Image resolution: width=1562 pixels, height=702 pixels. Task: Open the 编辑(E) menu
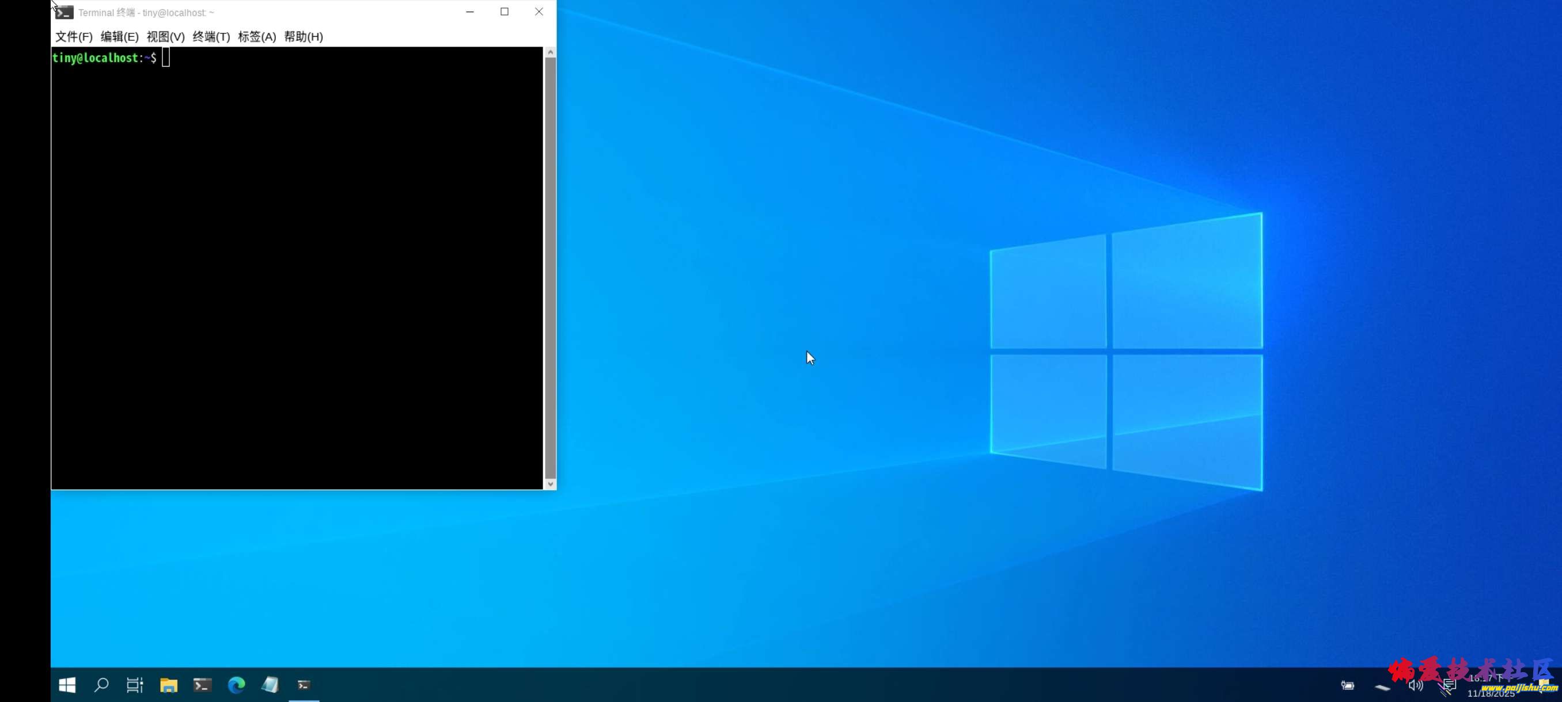[119, 37]
